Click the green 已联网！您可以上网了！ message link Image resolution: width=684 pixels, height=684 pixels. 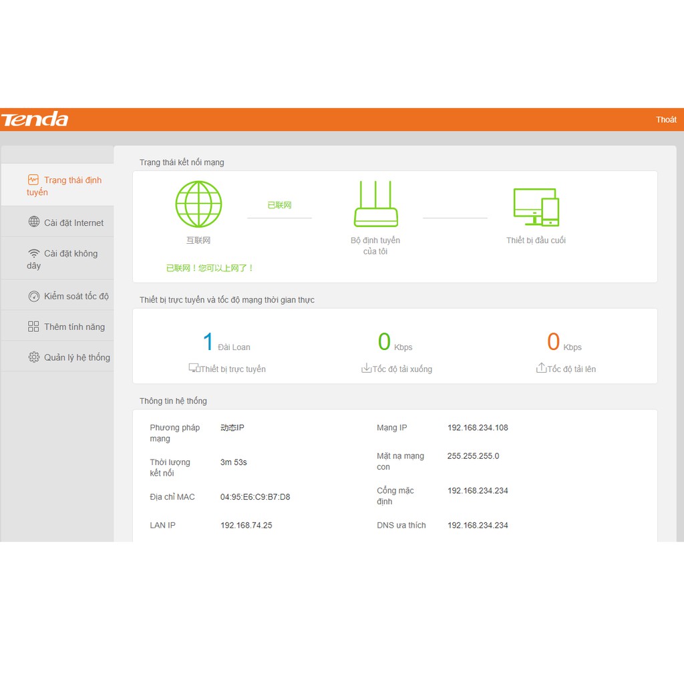(210, 267)
